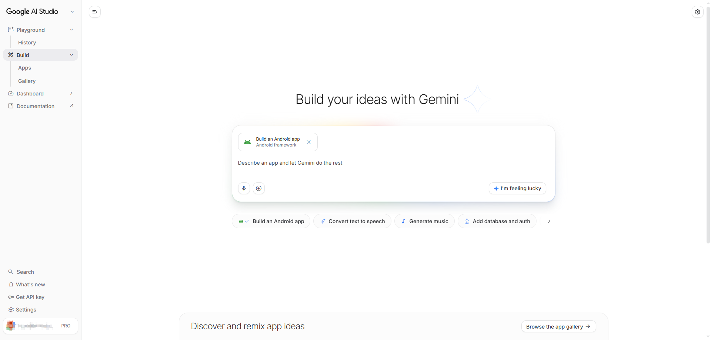711x340 pixels.
Task: Click the Search magnifier icon
Action: coord(11,272)
